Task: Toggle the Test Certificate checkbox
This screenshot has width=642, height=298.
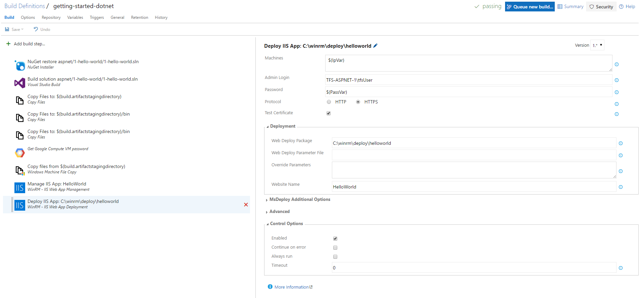Action: (329, 113)
